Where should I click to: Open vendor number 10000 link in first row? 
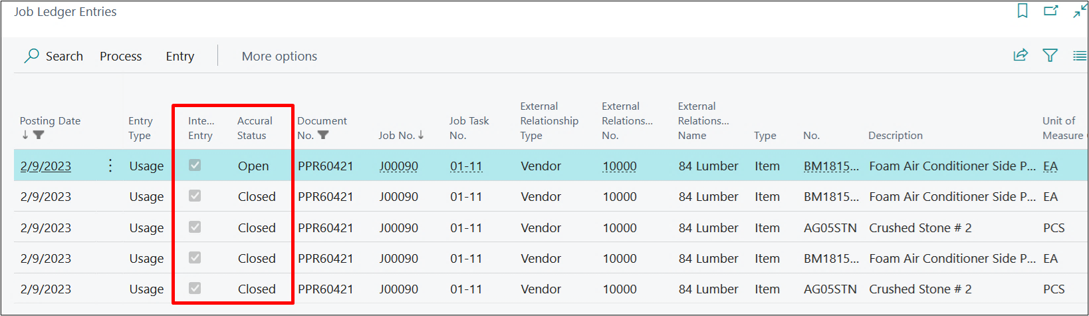click(619, 166)
